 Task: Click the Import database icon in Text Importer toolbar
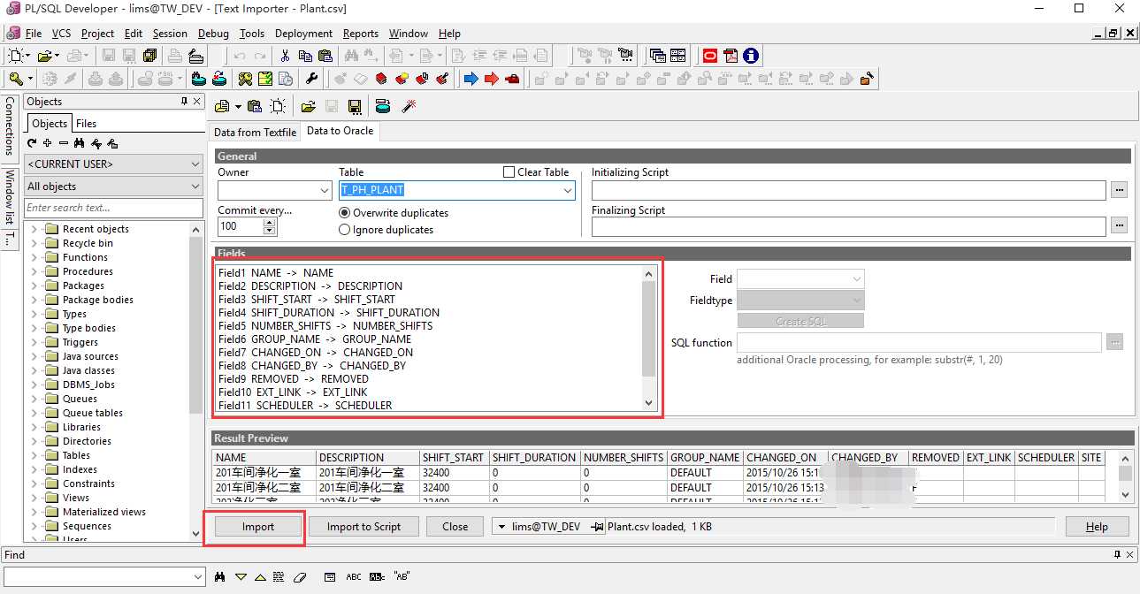[x=382, y=107]
